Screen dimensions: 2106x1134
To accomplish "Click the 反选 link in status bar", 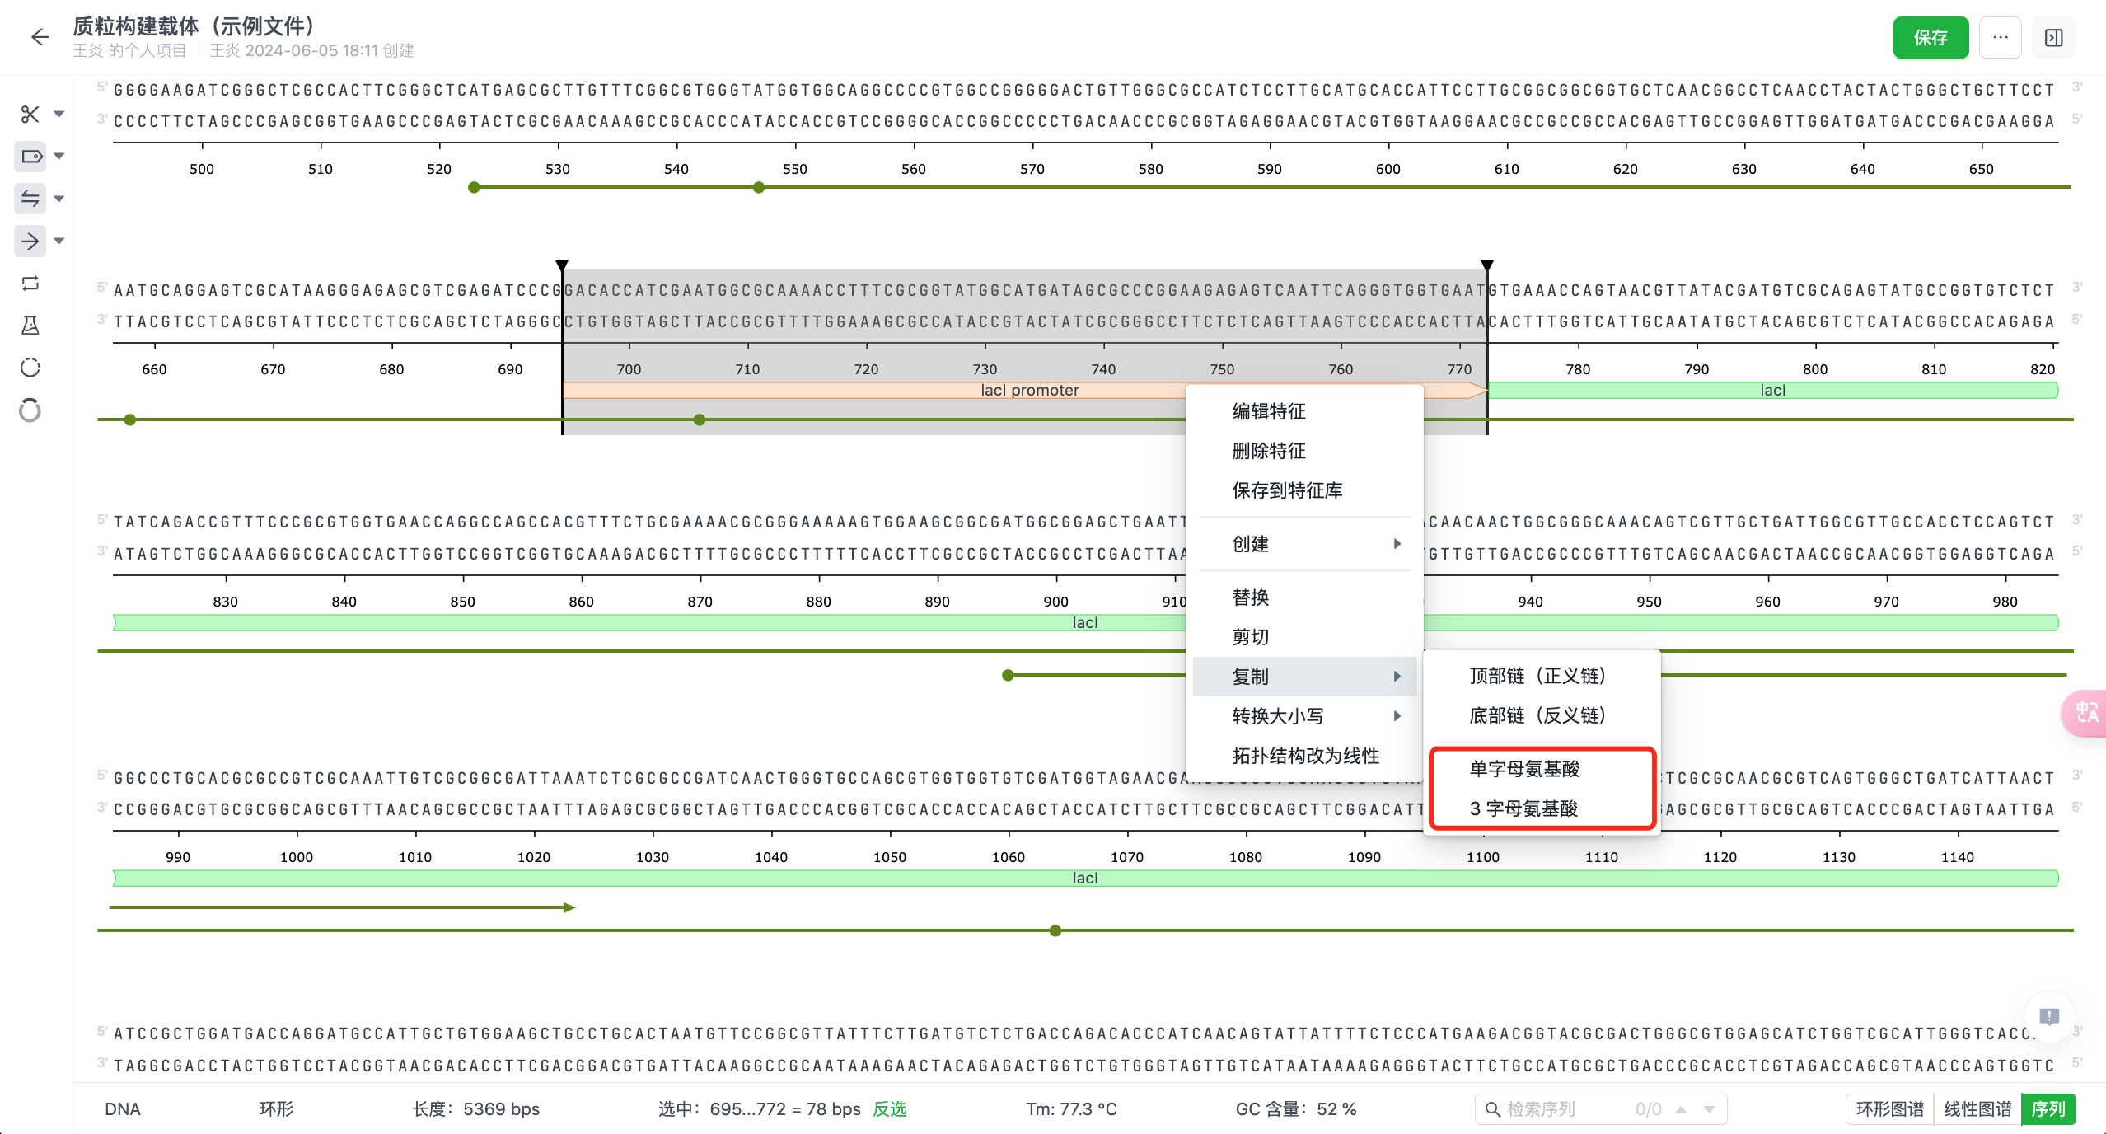I will pyautogui.click(x=889, y=1108).
